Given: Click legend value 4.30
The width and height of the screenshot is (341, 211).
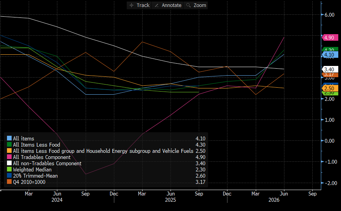Looking at the screenshot, I should [x=200, y=145].
